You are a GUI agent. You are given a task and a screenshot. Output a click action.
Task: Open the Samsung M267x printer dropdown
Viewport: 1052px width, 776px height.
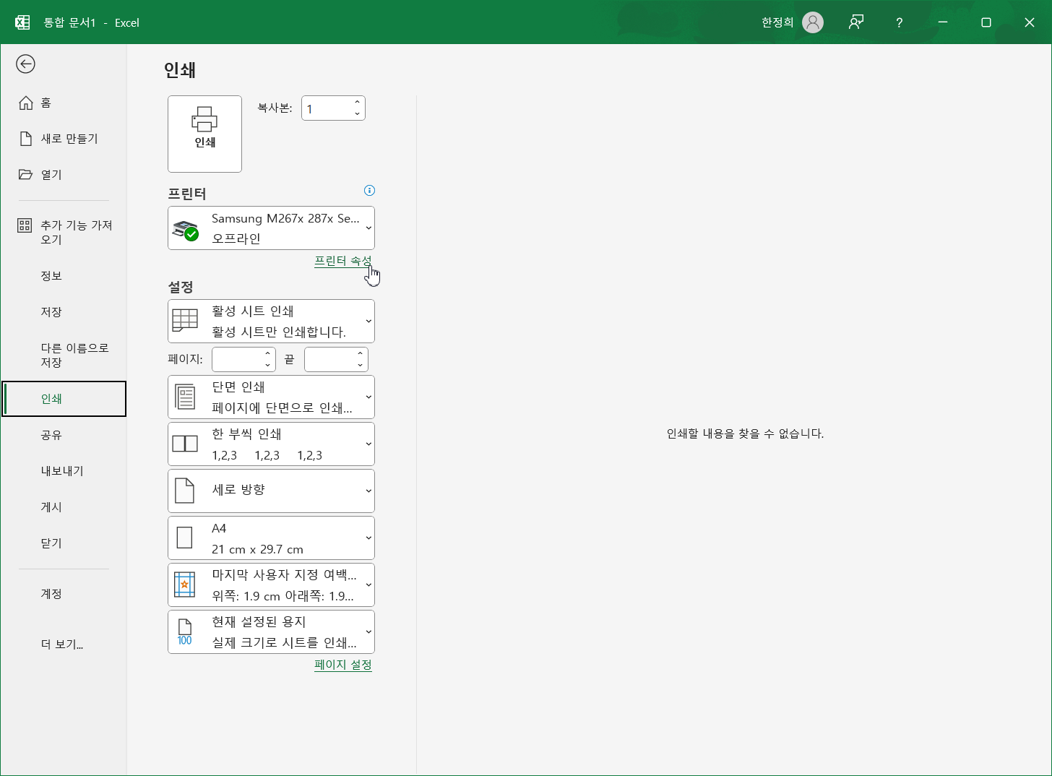coord(271,228)
